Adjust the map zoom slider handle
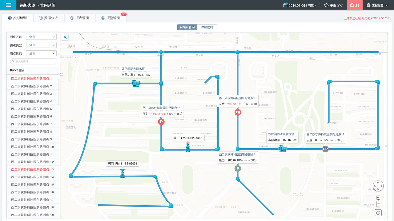394x221 pixels. tap(378, 201)
